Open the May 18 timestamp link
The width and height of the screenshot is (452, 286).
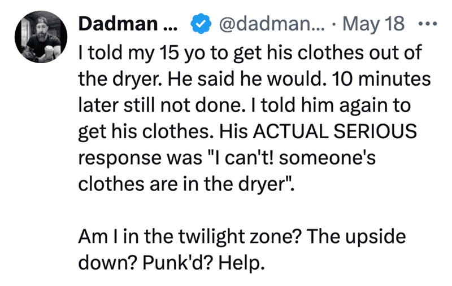(373, 24)
